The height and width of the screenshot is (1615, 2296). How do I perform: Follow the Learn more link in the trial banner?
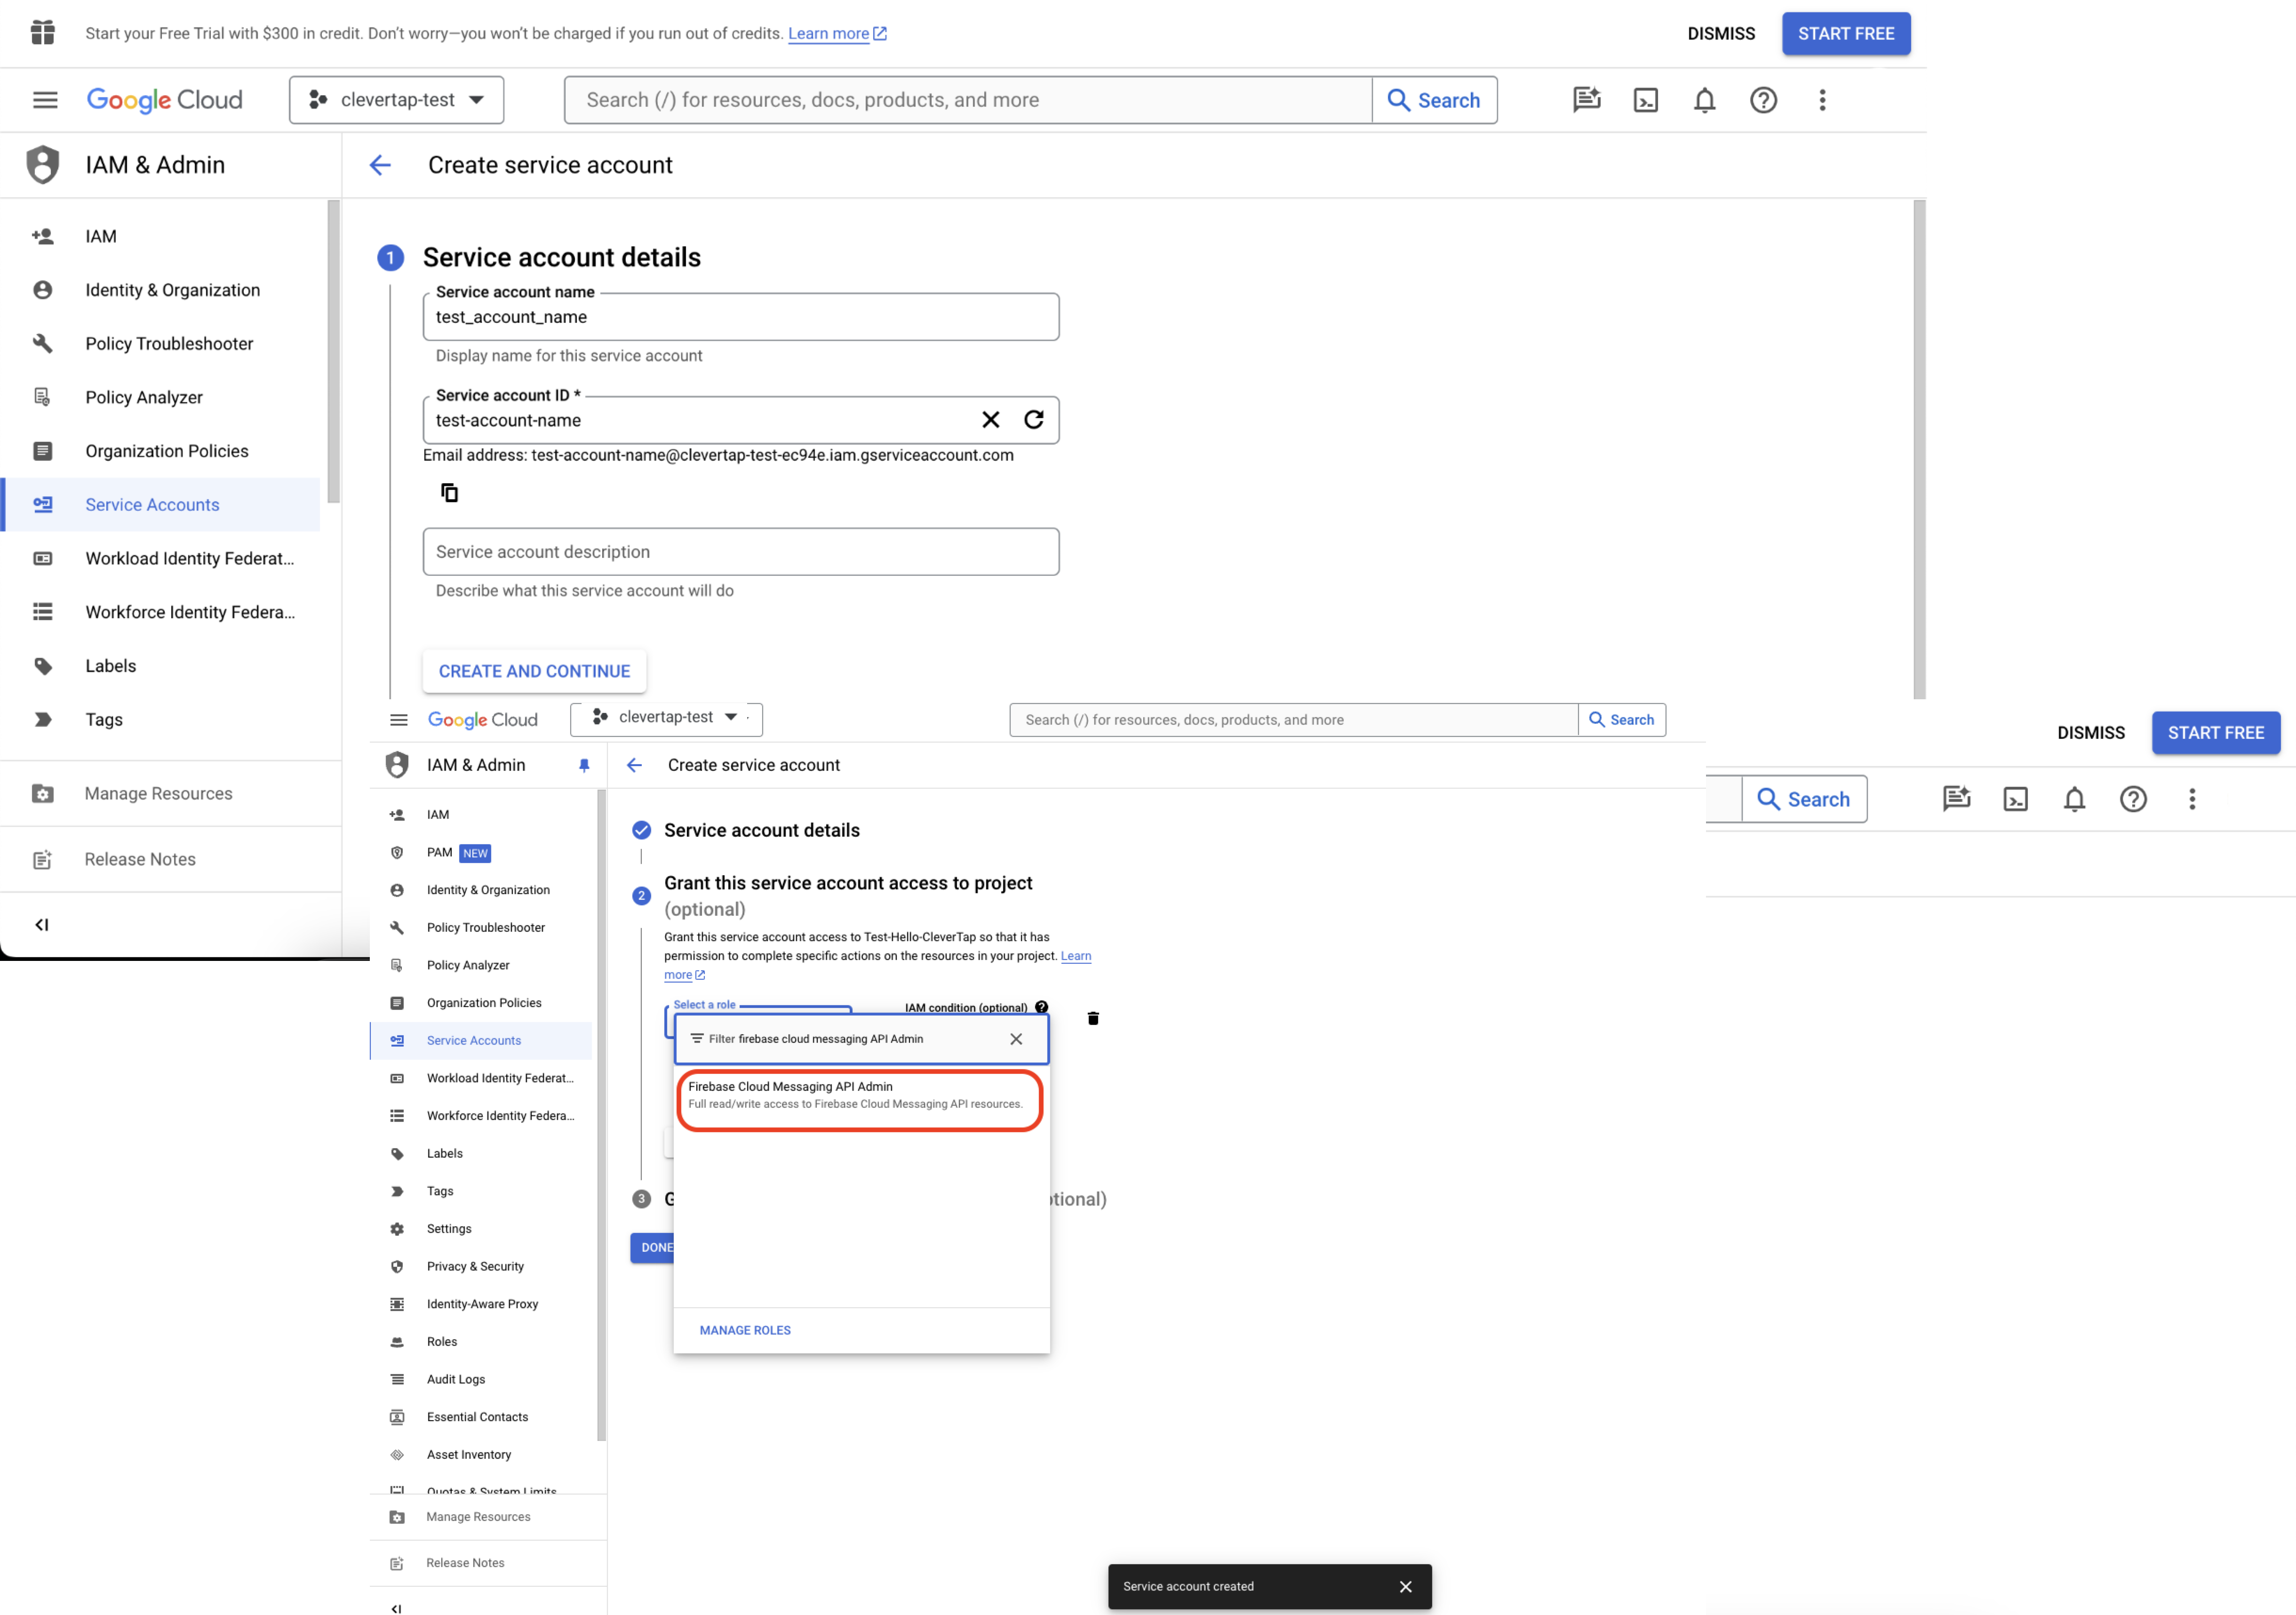837,34
